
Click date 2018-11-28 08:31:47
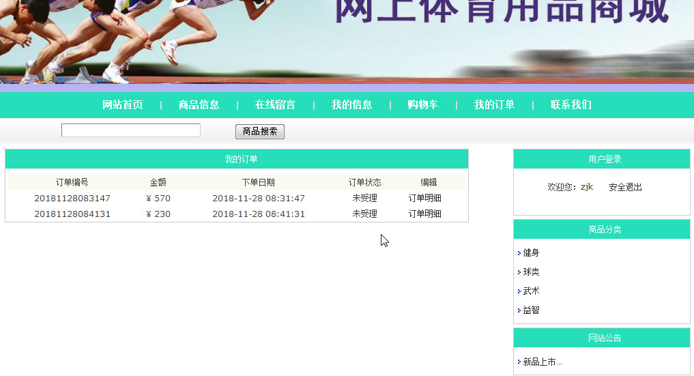coord(259,198)
